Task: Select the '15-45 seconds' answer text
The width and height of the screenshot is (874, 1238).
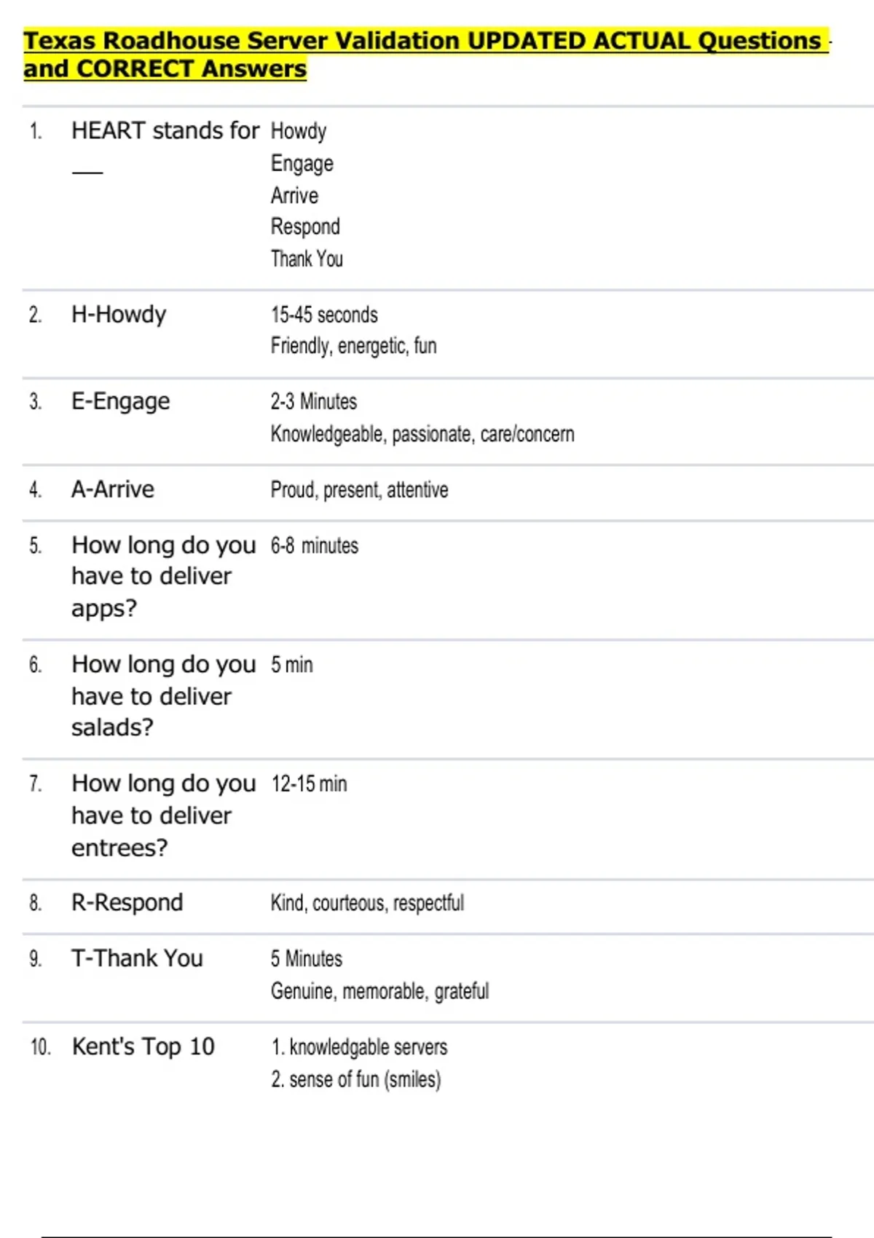Action: click(324, 315)
